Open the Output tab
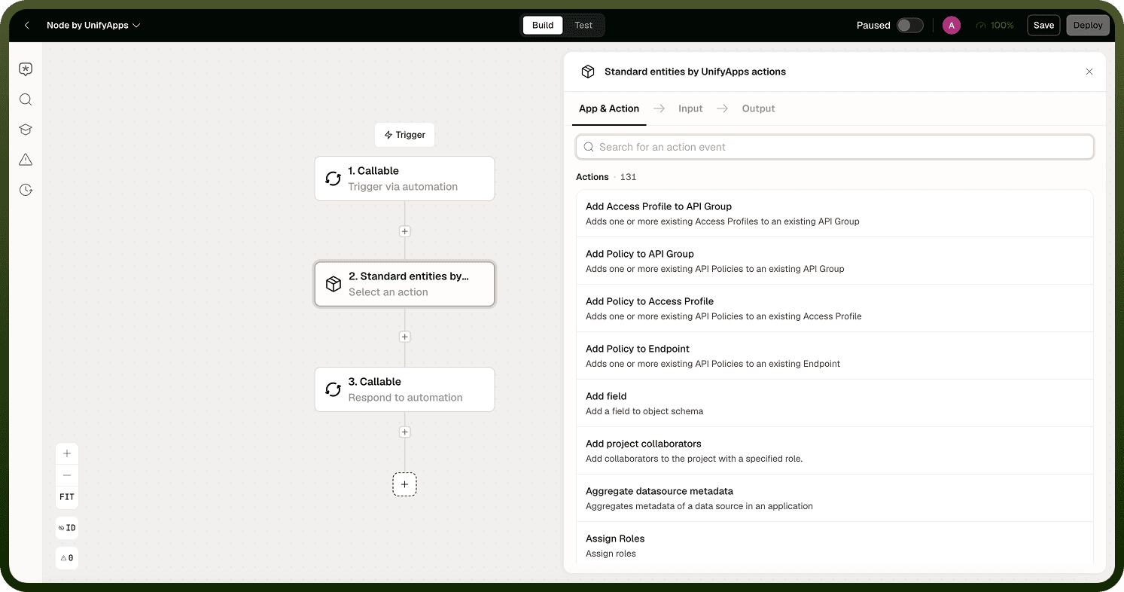Viewport: 1124px width, 592px height. (758, 108)
